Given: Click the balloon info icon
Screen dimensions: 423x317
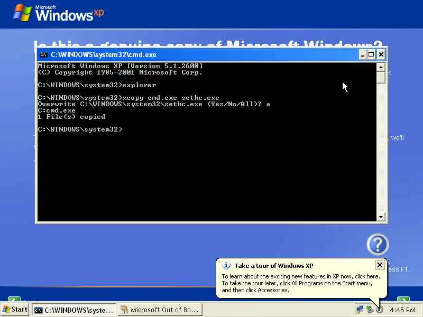Looking at the screenshot, I should point(226,266).
